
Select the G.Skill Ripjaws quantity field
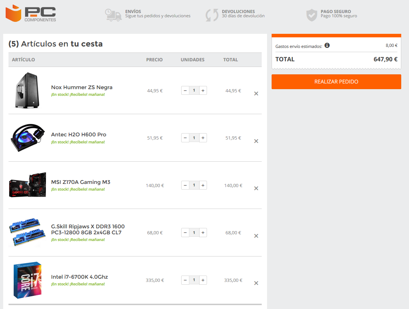click(194, 233)
